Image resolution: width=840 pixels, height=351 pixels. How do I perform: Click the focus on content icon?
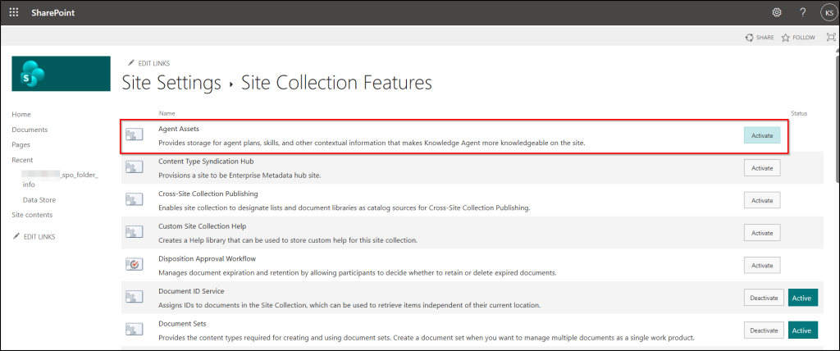831,37
